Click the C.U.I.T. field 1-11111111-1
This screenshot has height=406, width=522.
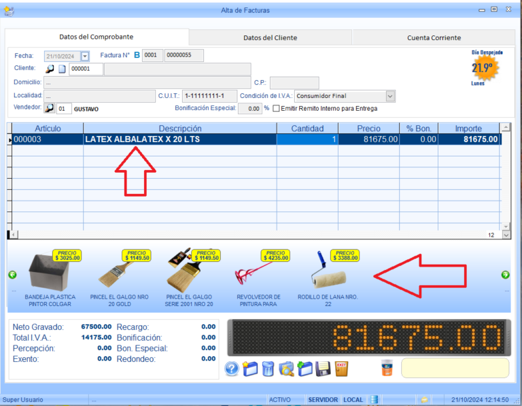click(x=209, y=96)
